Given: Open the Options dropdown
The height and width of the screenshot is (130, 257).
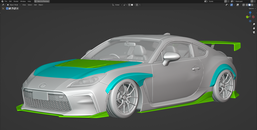Looking at the screenshot, I should click(x=252, y=8).
